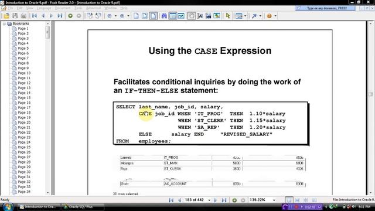
Task: Go to first page using the top toolbar
Action: pyautogui.click(x=35, y=16)
